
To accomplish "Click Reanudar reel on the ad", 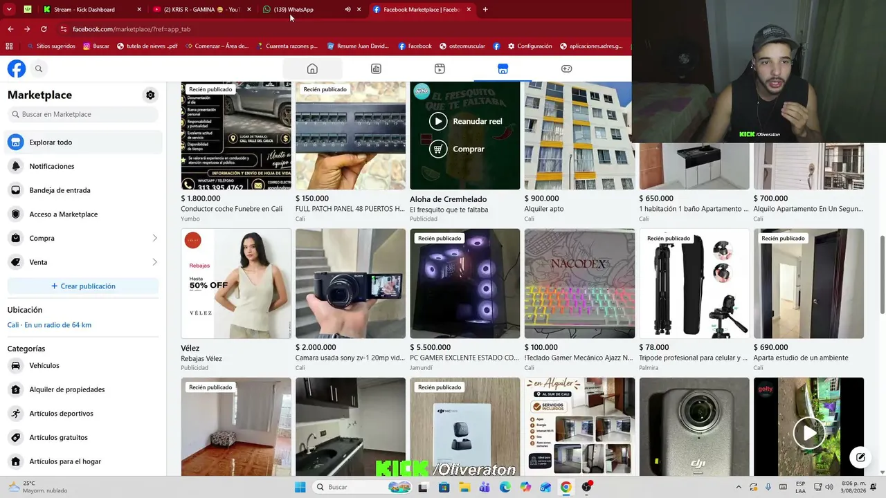I will tap(465, 121).
